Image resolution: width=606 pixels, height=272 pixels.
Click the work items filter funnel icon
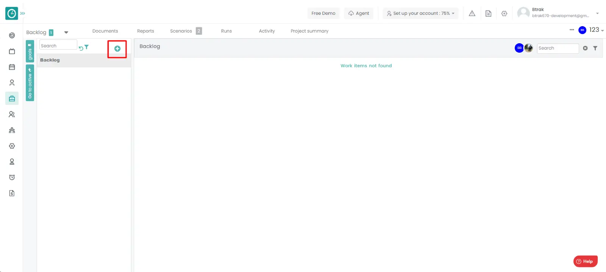coord(595,48)
